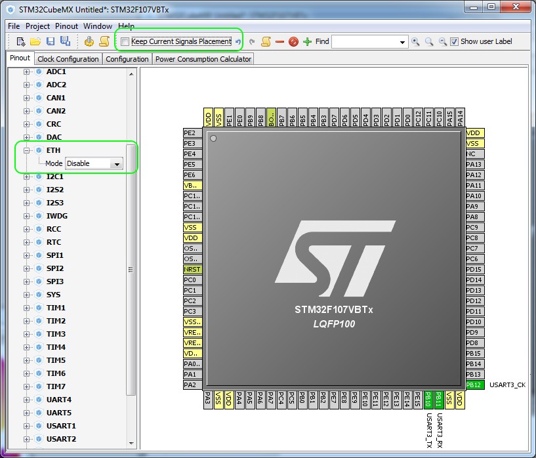Image resolution: width=536 pixels, height=458 pixels.
Task: Click the SYS peripheral cube icon
Action: pos(39,295)
